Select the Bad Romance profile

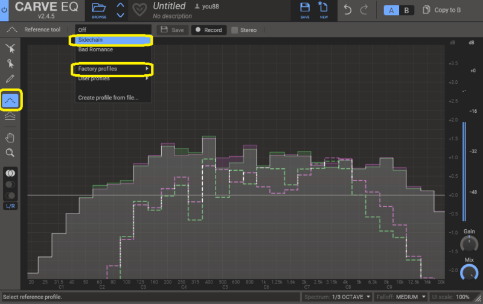pos(95,49)
